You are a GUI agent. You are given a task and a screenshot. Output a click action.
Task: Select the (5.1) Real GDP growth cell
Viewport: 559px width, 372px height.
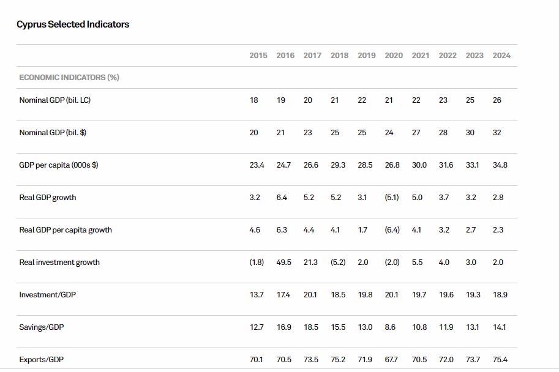click(x=392, y=198)
